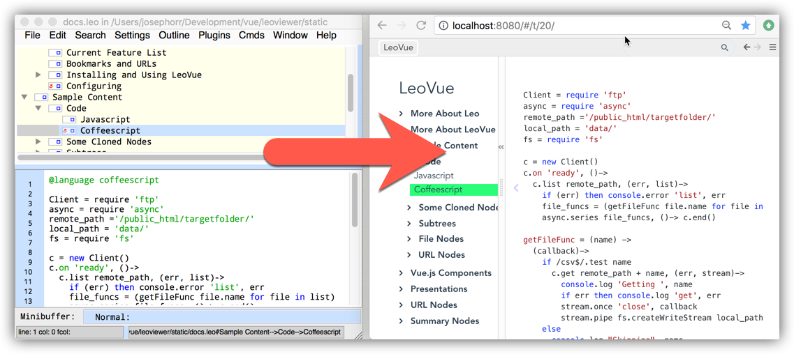This screenshot has height=354, width=794.
Task: Click the node box icon of Some Cloned Nodes
Action: coord(55,142)
